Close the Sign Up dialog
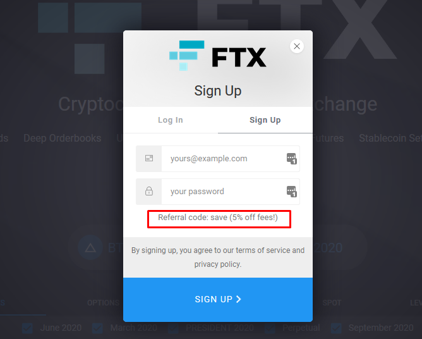The height and width of the screenshot is (339, 422). point(296,46)
